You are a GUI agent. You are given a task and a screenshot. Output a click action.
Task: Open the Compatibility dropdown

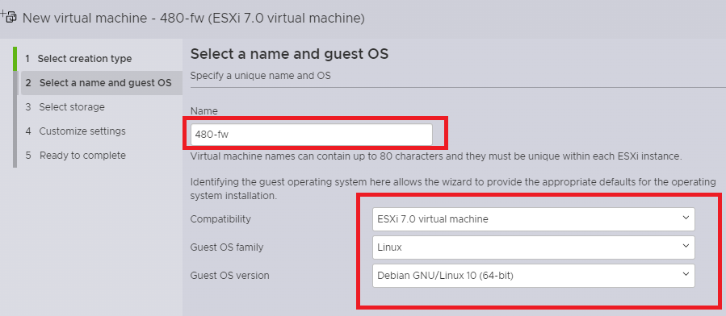point(533,219)
